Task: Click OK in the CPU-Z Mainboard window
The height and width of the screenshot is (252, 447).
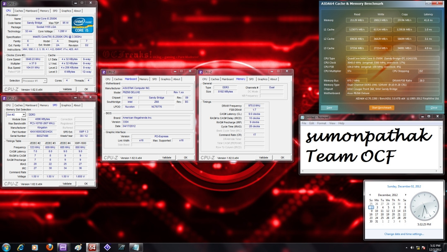Action: [x=185, y=157]
